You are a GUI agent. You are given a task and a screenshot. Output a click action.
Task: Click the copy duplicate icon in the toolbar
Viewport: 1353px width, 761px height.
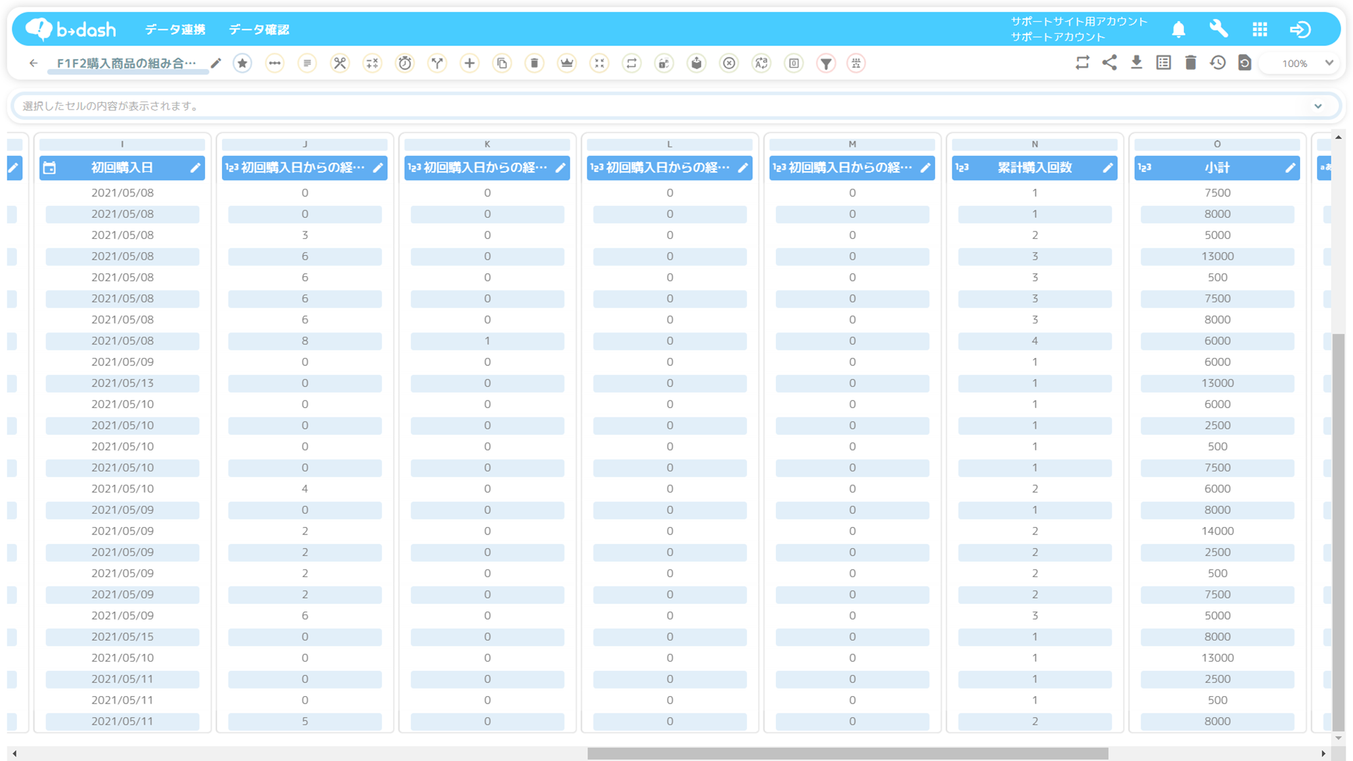click(502, 63)
